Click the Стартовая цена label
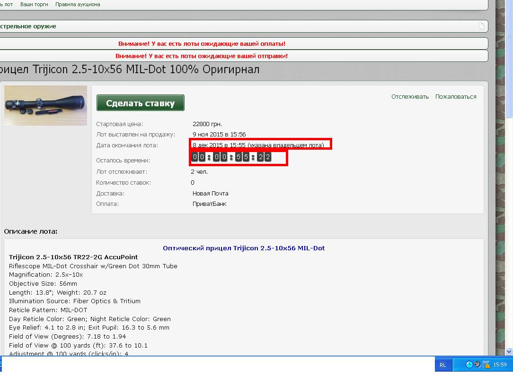 pyautogui.click(x=119, y=124)
